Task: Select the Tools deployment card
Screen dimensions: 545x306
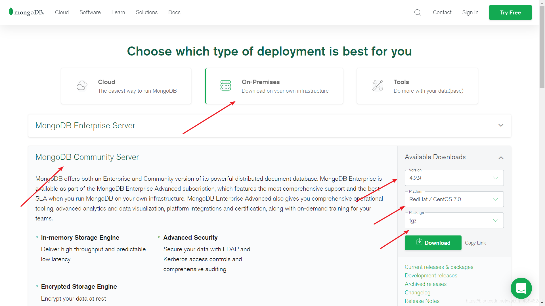Action: [x=417, y=86]
